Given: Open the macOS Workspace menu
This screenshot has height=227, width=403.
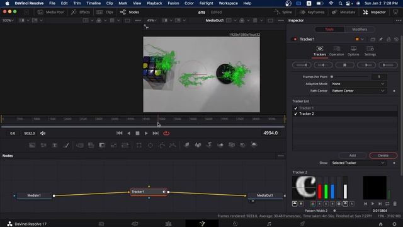Looking at the screenshot, I should (x=228, y=3).
